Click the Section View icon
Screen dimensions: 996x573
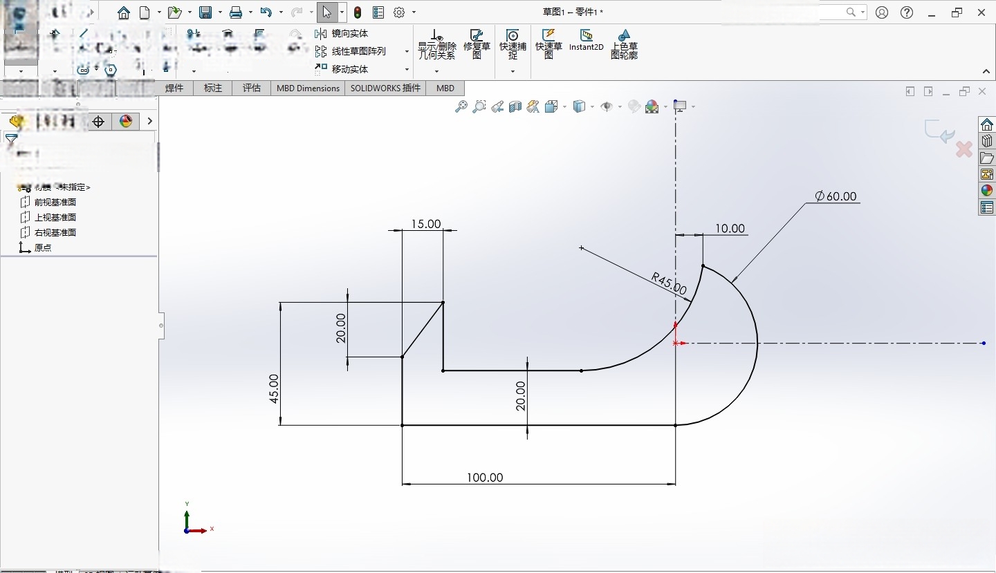pyautogui.click(x=515, y=106)
